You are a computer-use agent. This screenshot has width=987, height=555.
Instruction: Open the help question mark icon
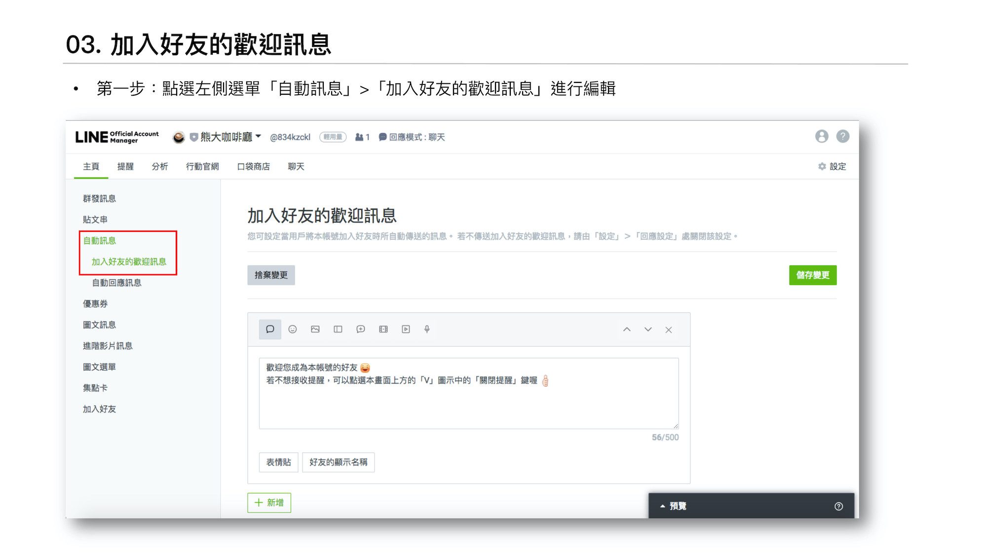click(843, 137)
